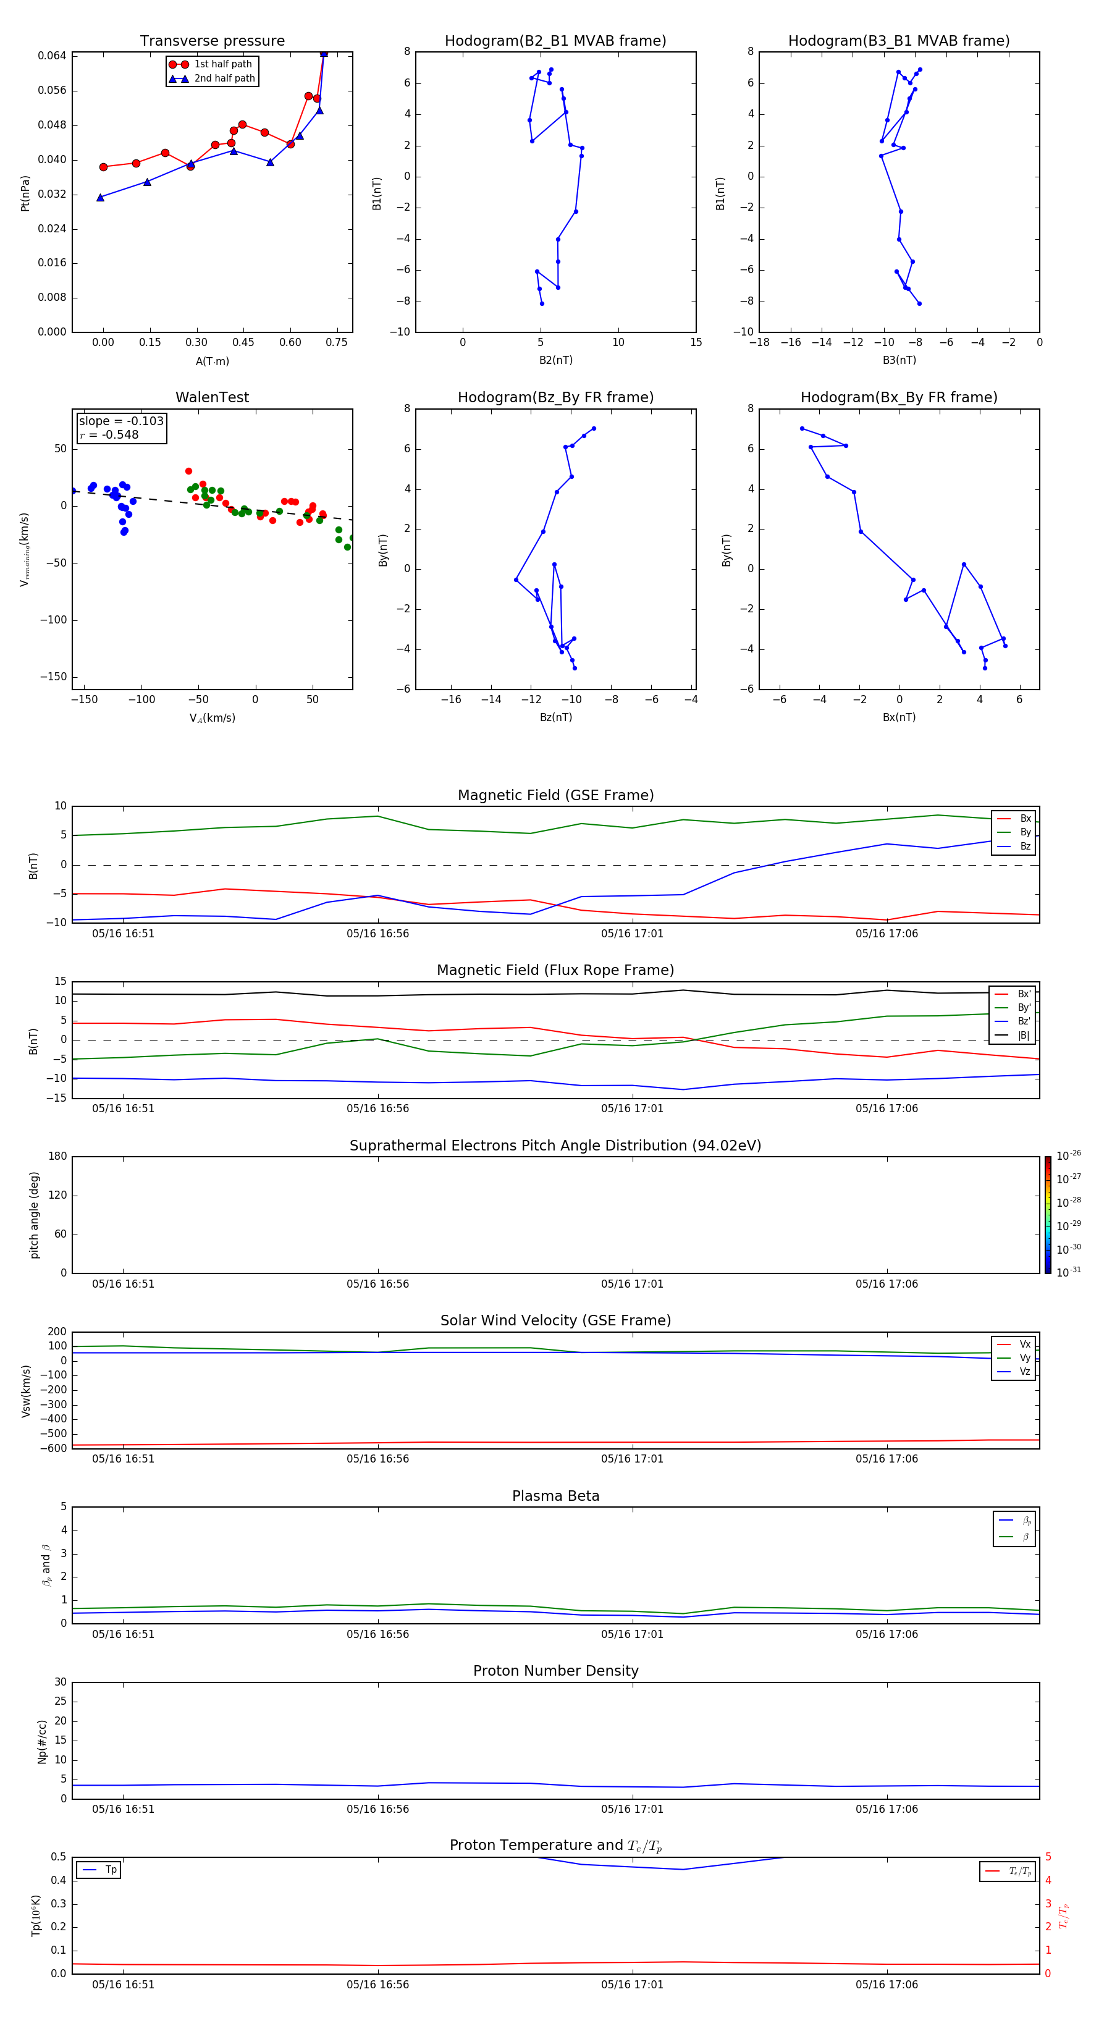
Task: Click the 'pitch angle (deg)' axis label
Action: point(34,1215)
